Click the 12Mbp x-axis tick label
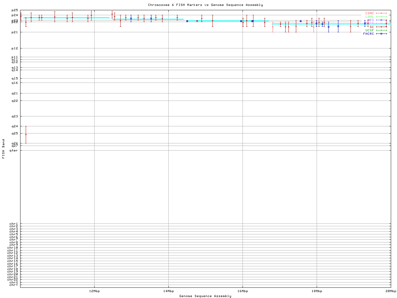Screen dimensions: 397x298 tap(94, 291)
